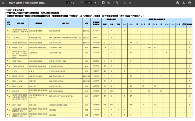The height and width of the screenshot is (121, 195).
Task: Select the 3-4人 column header
Action: pyautogui.click(x=155, y=24)
